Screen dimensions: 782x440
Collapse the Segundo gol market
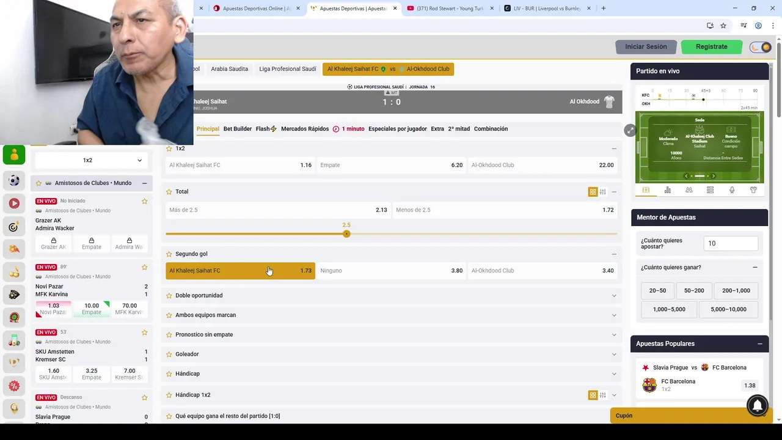[614, 254]
